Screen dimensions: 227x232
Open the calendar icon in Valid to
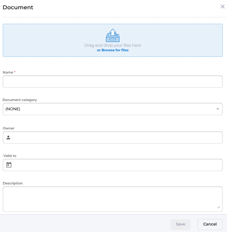tap(9, 165)
